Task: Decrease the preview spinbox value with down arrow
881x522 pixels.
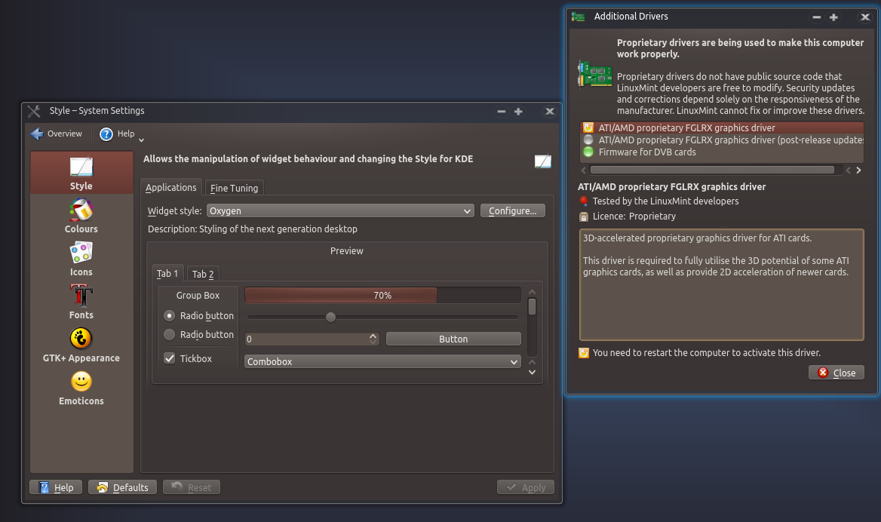Action: pos(373,342)
